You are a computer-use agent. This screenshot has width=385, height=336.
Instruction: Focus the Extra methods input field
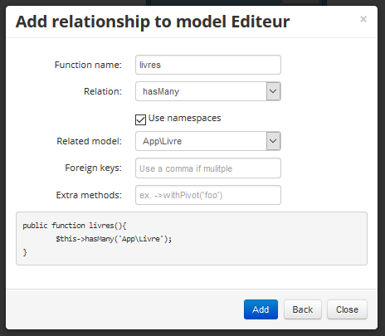208,195
